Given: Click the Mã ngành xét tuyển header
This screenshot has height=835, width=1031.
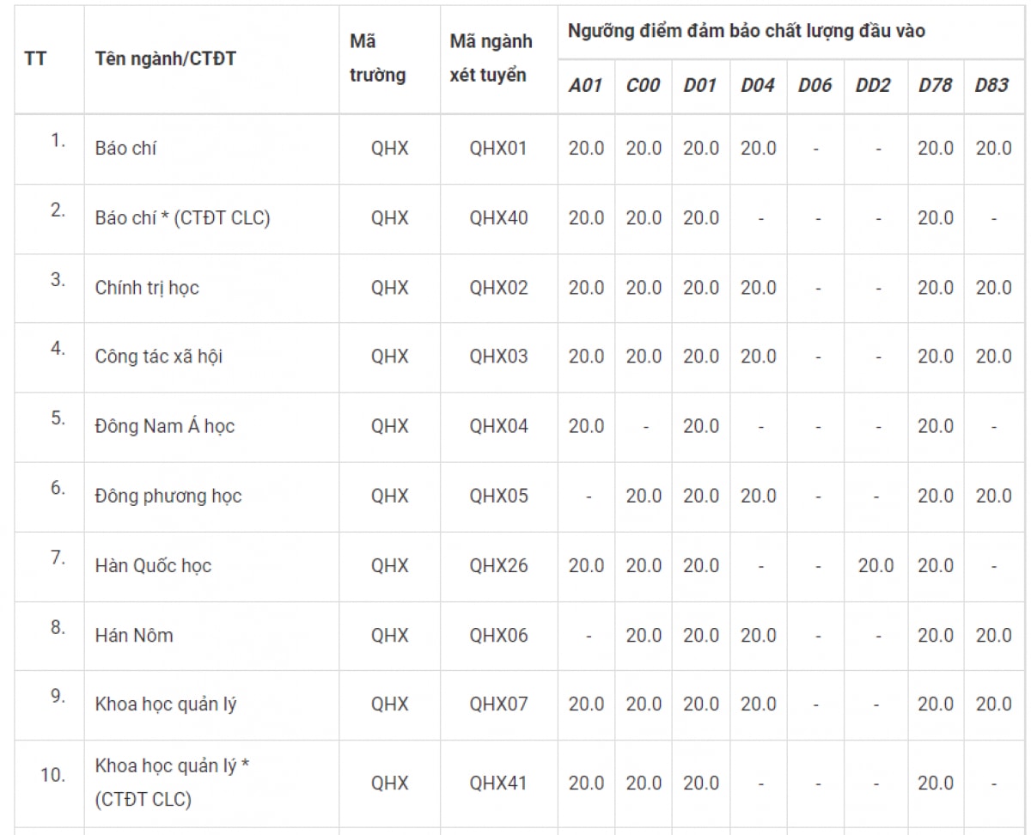Looking at the screenshot, I should [x=491, y=58].
